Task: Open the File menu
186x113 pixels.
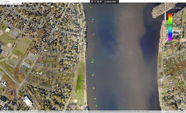Action: point(2,3)
